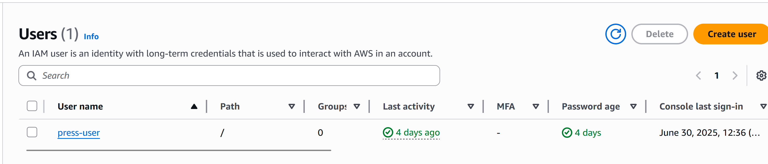The width and height of the screenshot is (768, 164).
Task: Check the press-user row checkbox
Action: [x=32, y=132]
